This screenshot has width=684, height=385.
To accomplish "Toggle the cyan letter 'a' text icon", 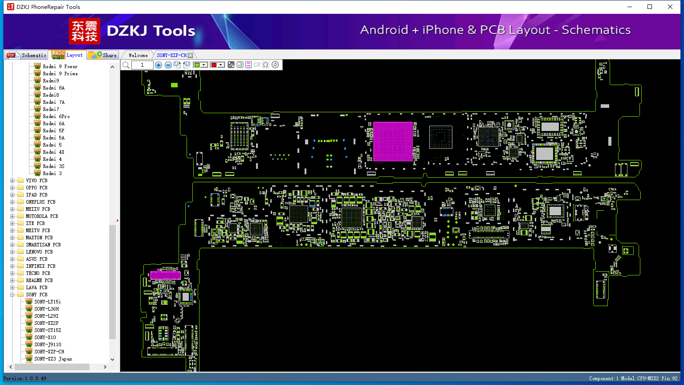I will pos(240,65).
